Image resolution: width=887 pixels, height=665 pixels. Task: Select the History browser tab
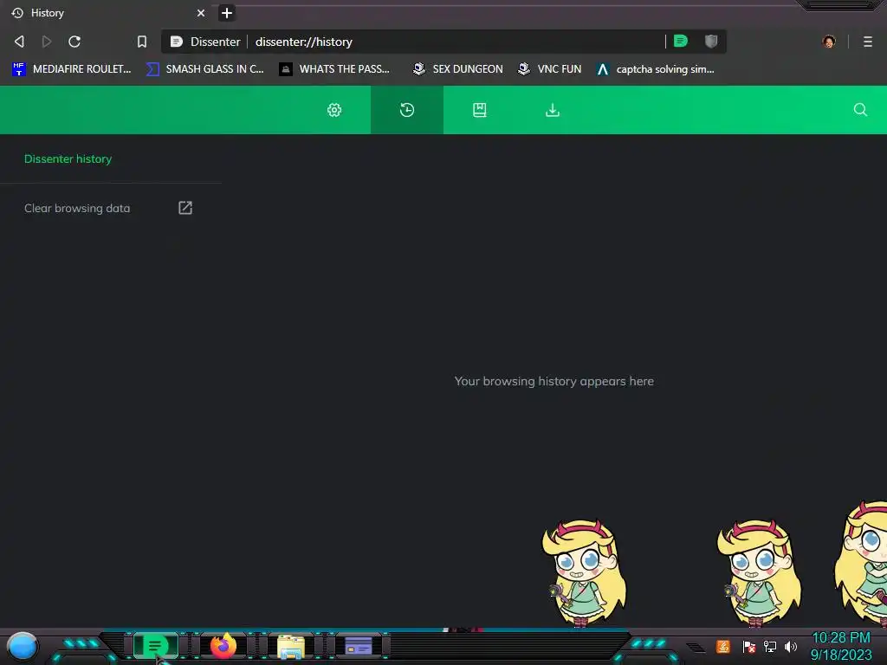(108, 12)
